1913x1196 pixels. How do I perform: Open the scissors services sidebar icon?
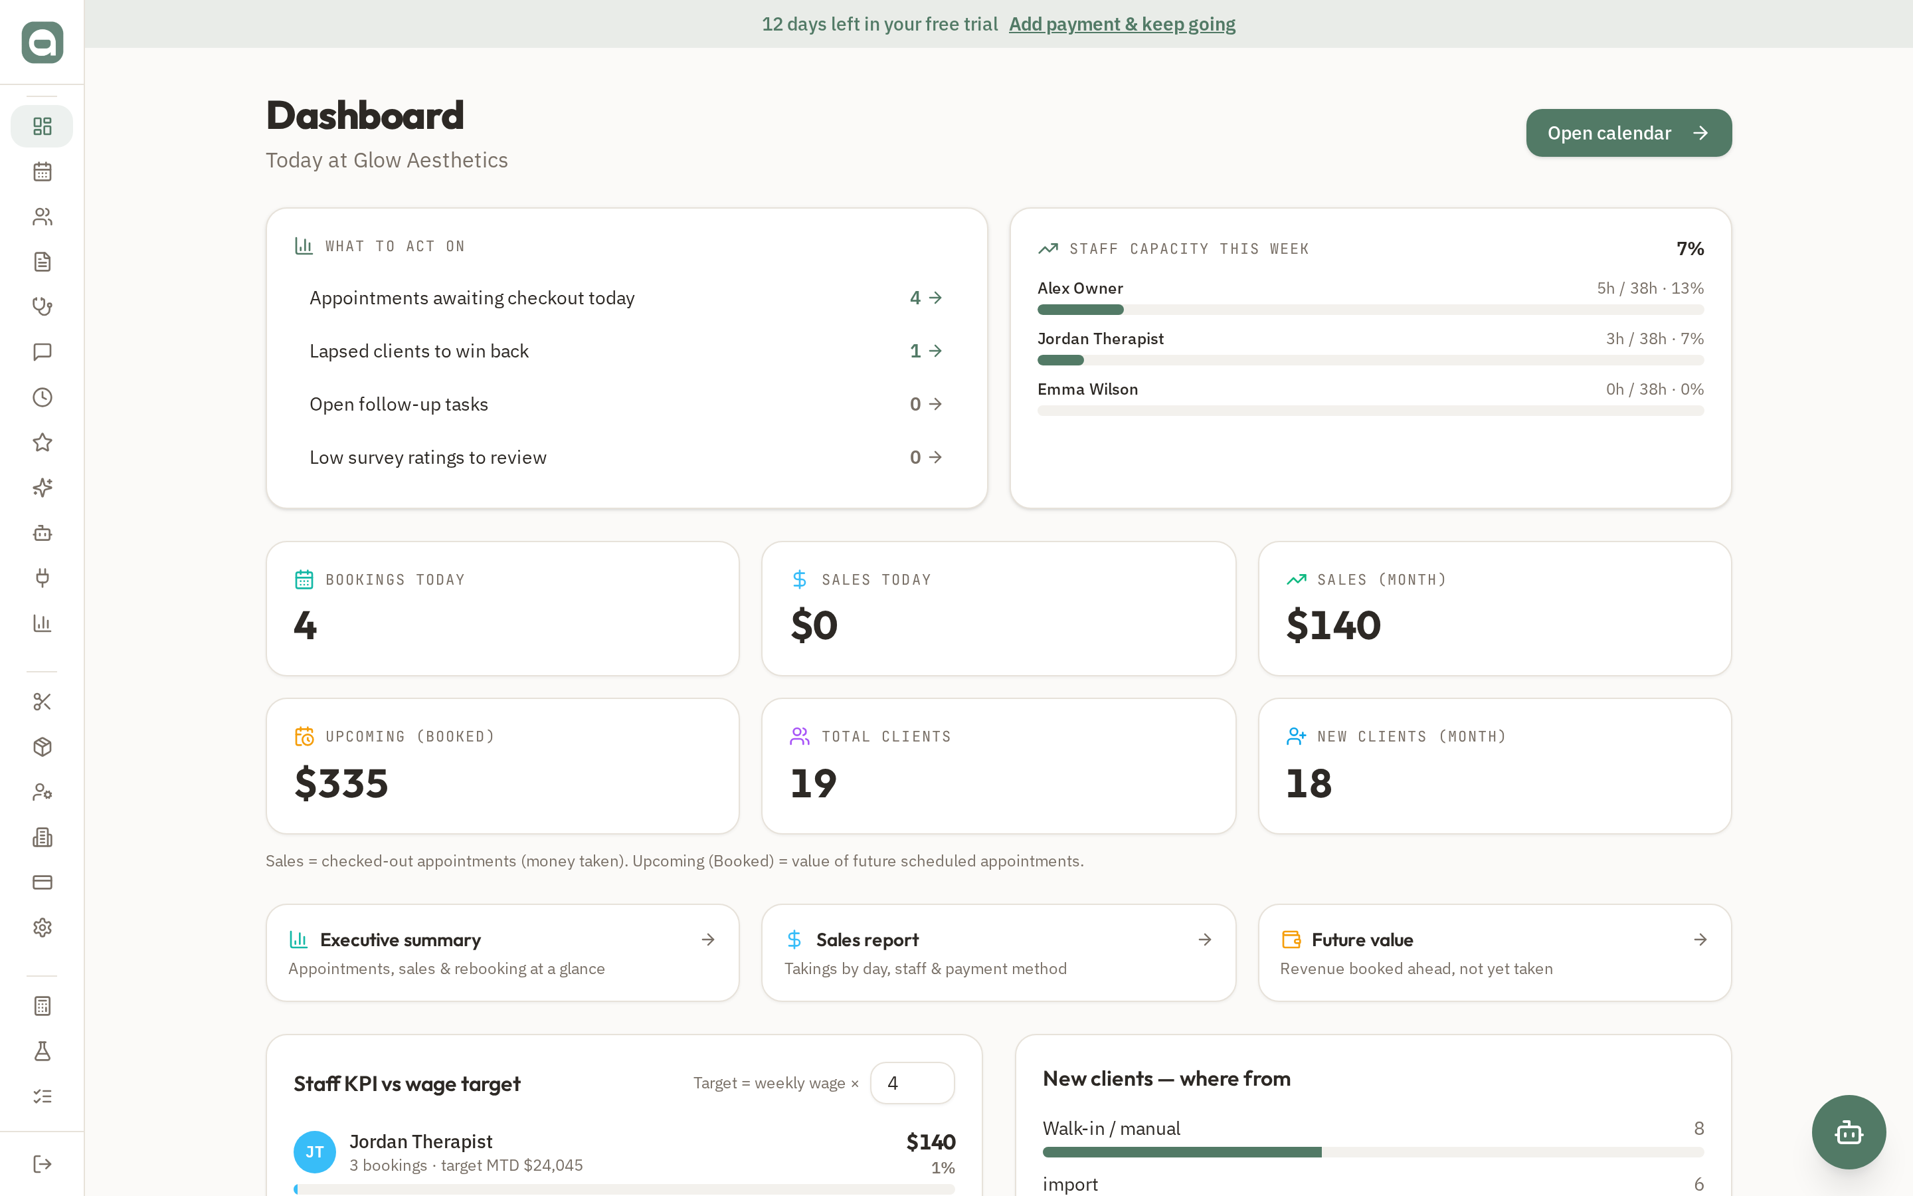tap(42, 702)
